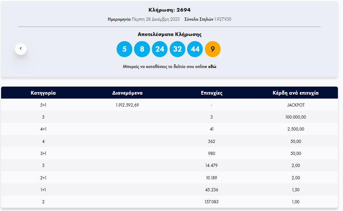Image resolution: width=343 pixels, height=211 pixels.
Task: Click the draw title 'Κλήρωση: 2694'
Action: point(169,10)
